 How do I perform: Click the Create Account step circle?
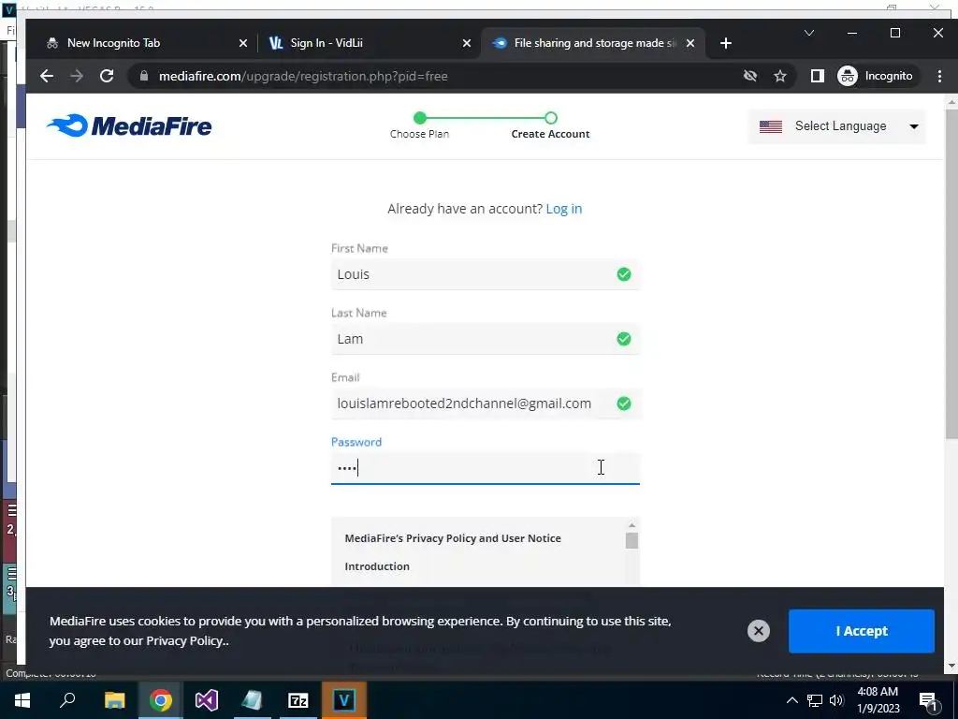[551, 118]
